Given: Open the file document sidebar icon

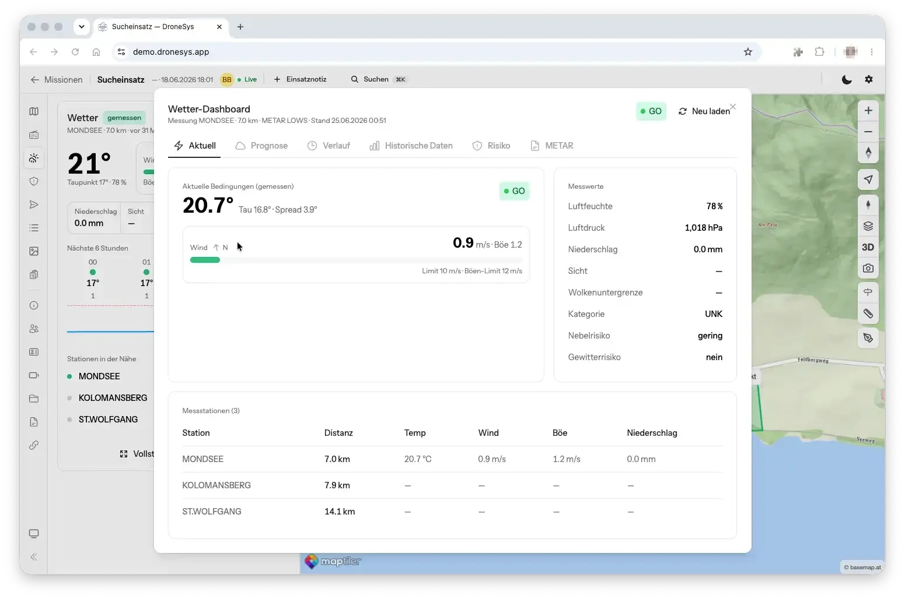Looking at the screenshot, I should point(34,422).
